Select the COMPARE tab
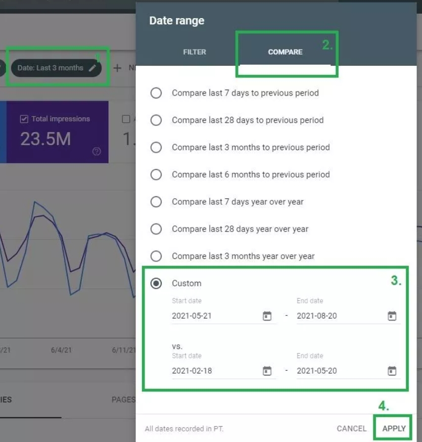This screenshot has height=442, width=422. [285, 51]
